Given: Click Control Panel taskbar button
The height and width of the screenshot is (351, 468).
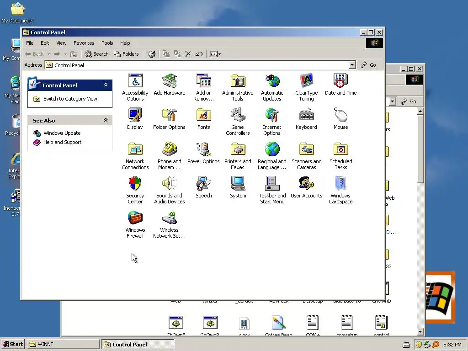Looking at the screenshot, I should pyautogui.click(x=137, y=344).
